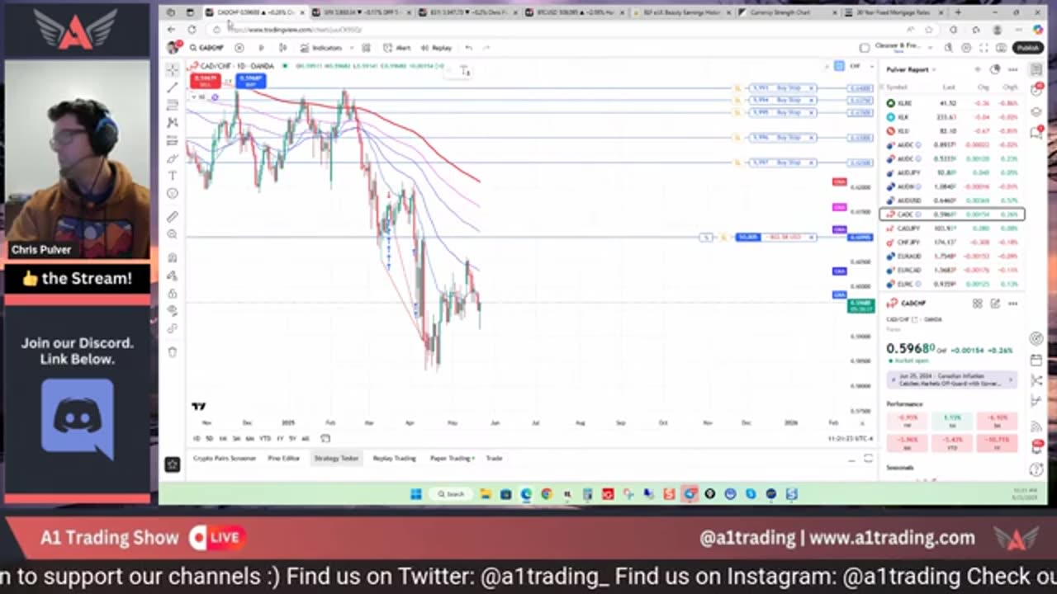Click the compare or add symbol icon

239,48
